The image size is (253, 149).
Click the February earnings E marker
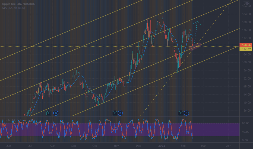(x=181, y=113)
